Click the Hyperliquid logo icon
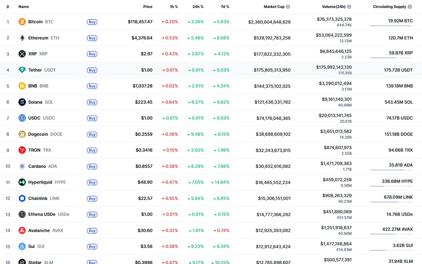422x264 pixels. (21, 182)
